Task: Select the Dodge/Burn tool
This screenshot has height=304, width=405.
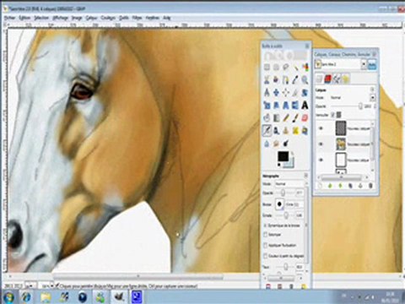Action: (x=285, y=144)
